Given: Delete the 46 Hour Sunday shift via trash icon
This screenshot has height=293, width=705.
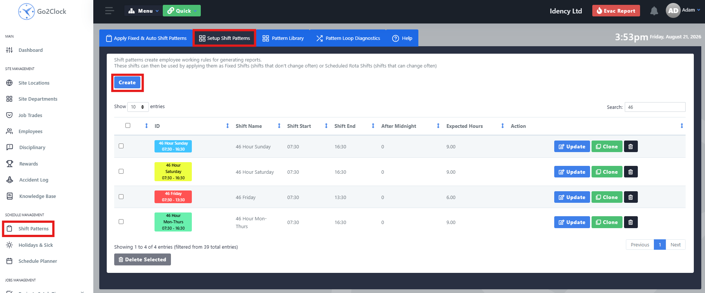Looking at the screenshot, I should point(631,146).
